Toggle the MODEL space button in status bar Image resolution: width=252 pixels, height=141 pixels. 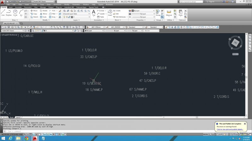point(206,134)
